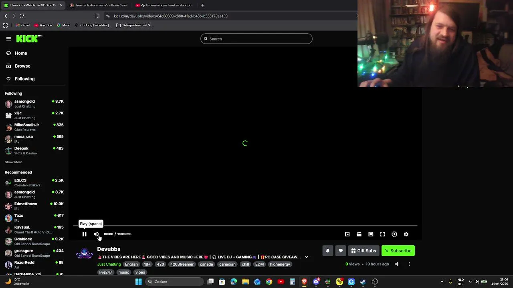Viewport: 513px width, 288px height.
Task: Select the EDM tag
Action: click(x=259, y=264)
